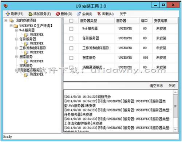Select U9SERVER node icon under 任务服务器 in tree
This screenshot has width=182, height=142.
coord(26,44)
